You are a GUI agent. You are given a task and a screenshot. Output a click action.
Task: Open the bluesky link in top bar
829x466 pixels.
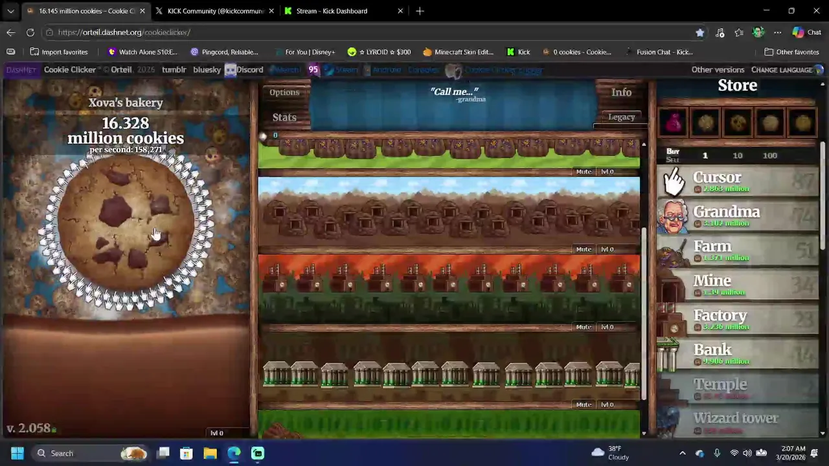[207, 70]
